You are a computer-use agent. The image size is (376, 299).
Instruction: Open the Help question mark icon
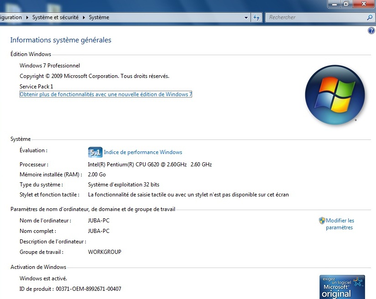(371, 31)
